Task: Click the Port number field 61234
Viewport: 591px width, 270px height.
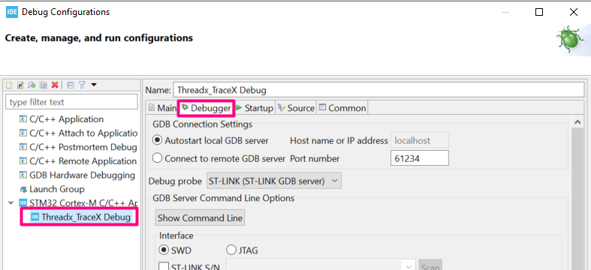Action: pos(420,158)
